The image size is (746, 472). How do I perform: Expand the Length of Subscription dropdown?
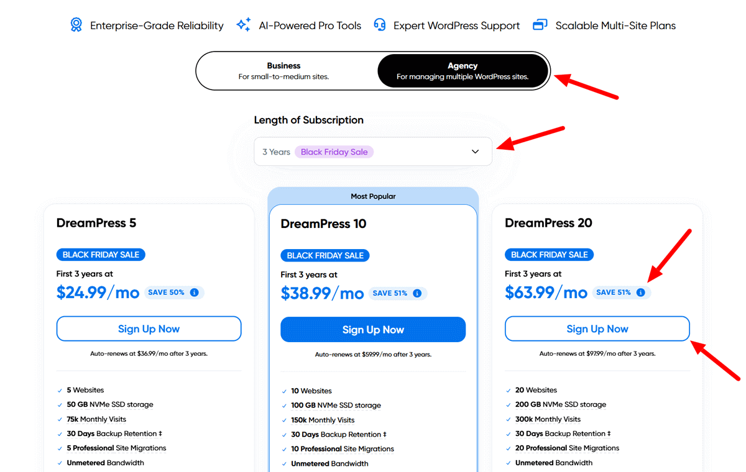tap(373, 151)
